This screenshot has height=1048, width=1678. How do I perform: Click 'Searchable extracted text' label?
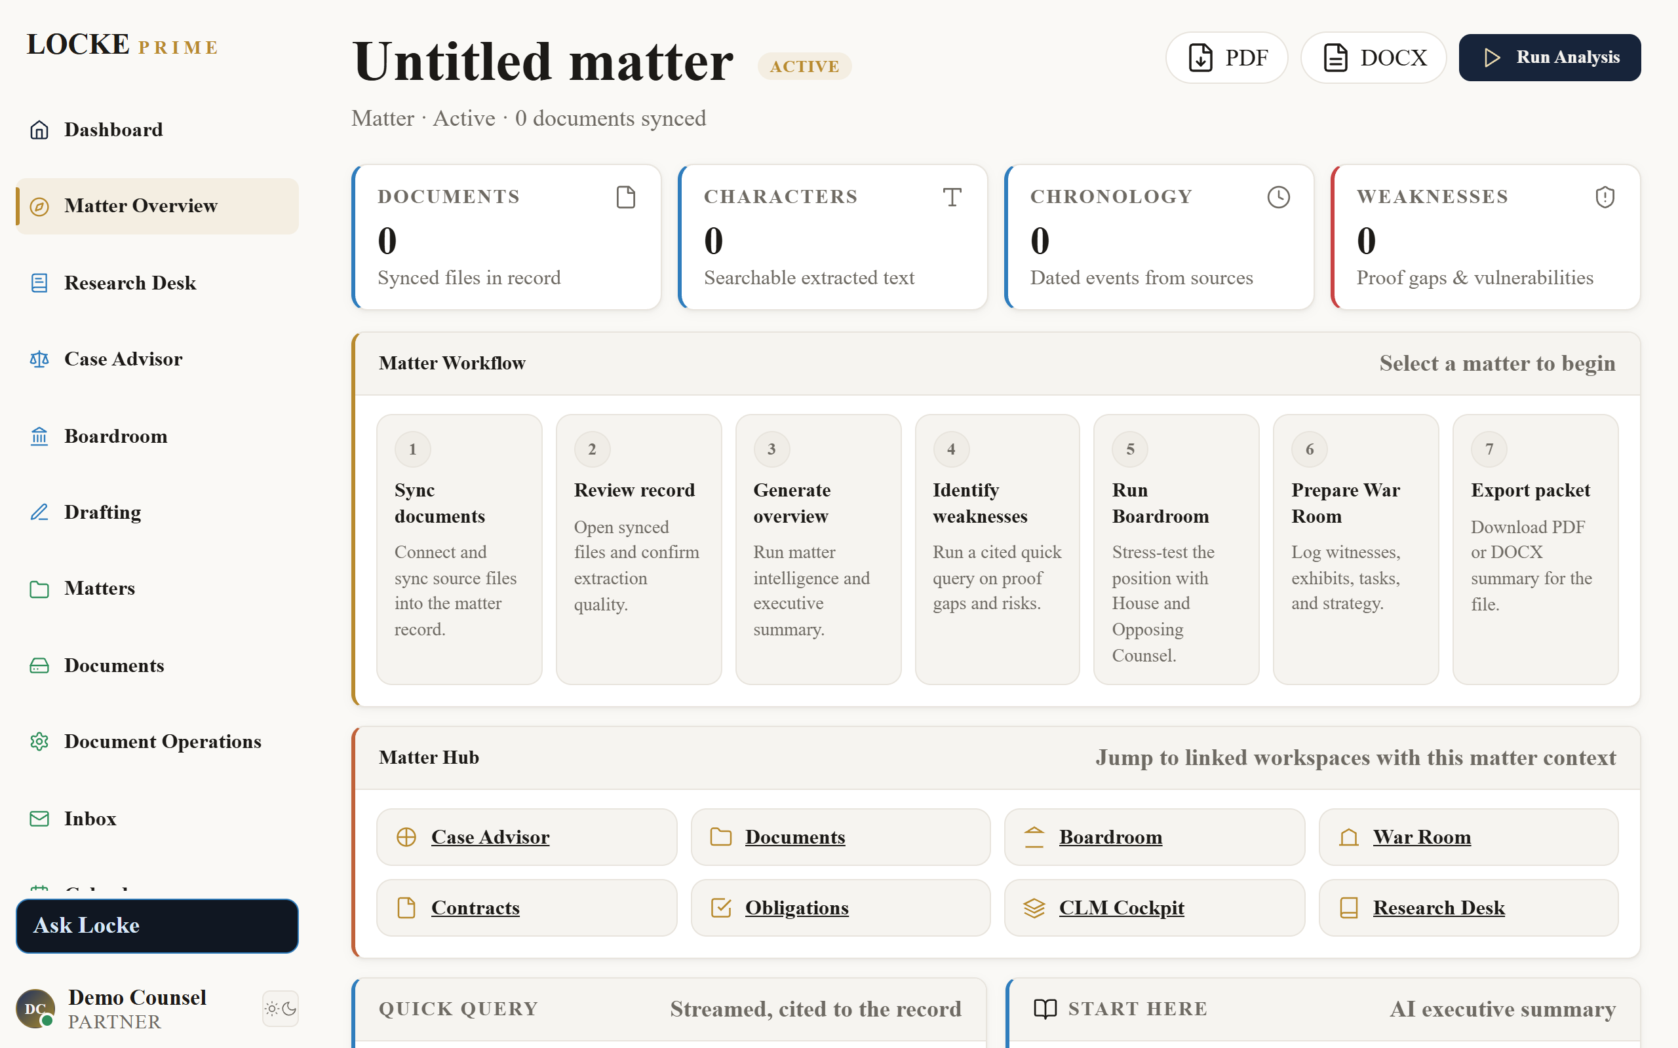(810, 278)
